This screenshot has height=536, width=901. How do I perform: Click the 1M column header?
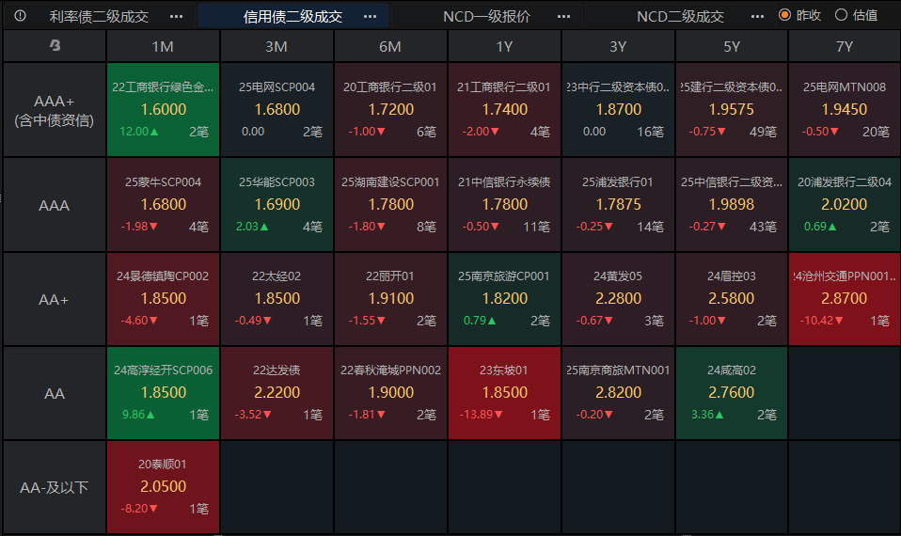point(164,46)
